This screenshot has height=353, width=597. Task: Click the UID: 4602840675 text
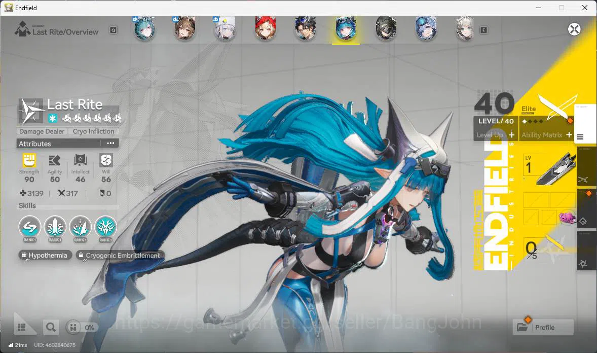[x=55, y=345]
